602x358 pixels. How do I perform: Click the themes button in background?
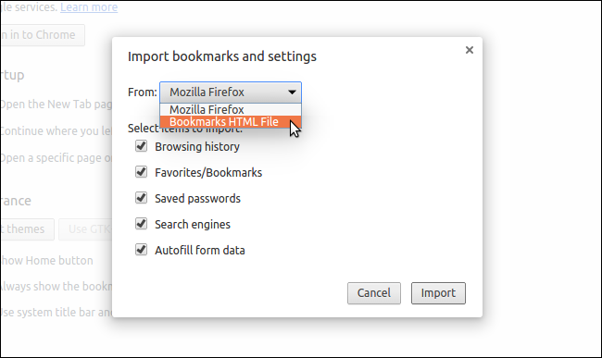[27, 229]
